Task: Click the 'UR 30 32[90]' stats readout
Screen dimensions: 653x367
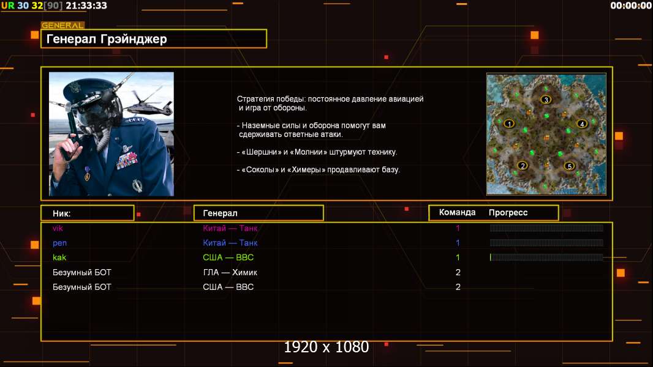Action: (32, 6)
